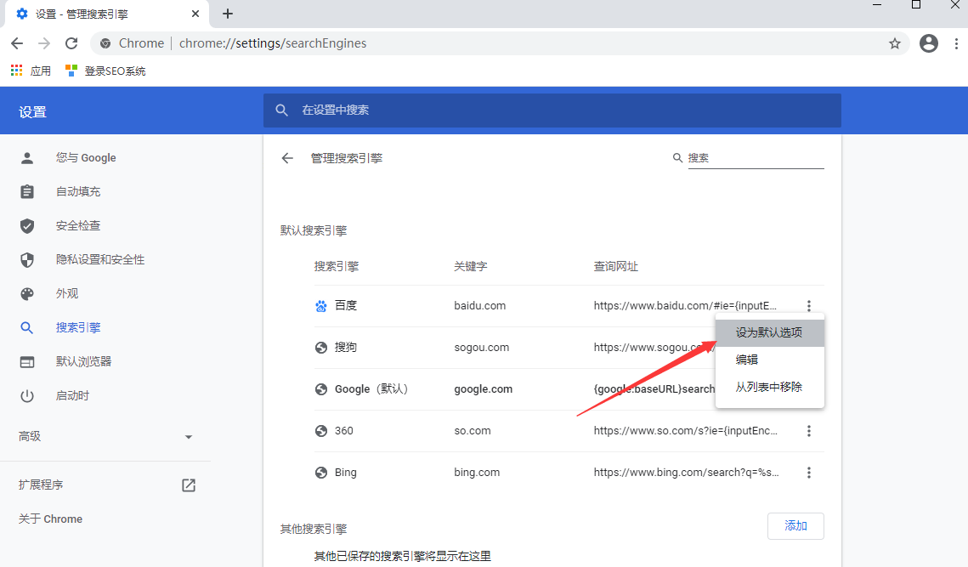
Task: Open 关于 Chrome
Action: coord(49,519)
